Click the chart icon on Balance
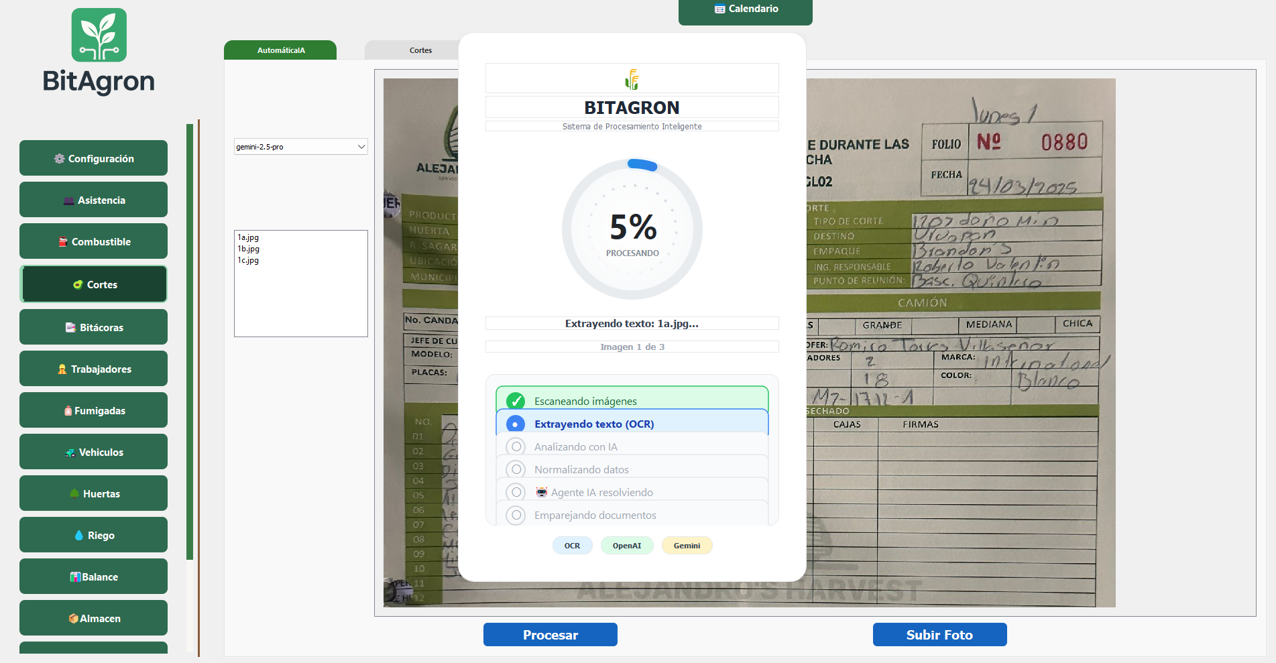1276x663 pixels. pos(75,577)
